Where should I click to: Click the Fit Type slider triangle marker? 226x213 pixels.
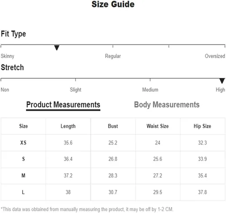(x=56, y=48)
